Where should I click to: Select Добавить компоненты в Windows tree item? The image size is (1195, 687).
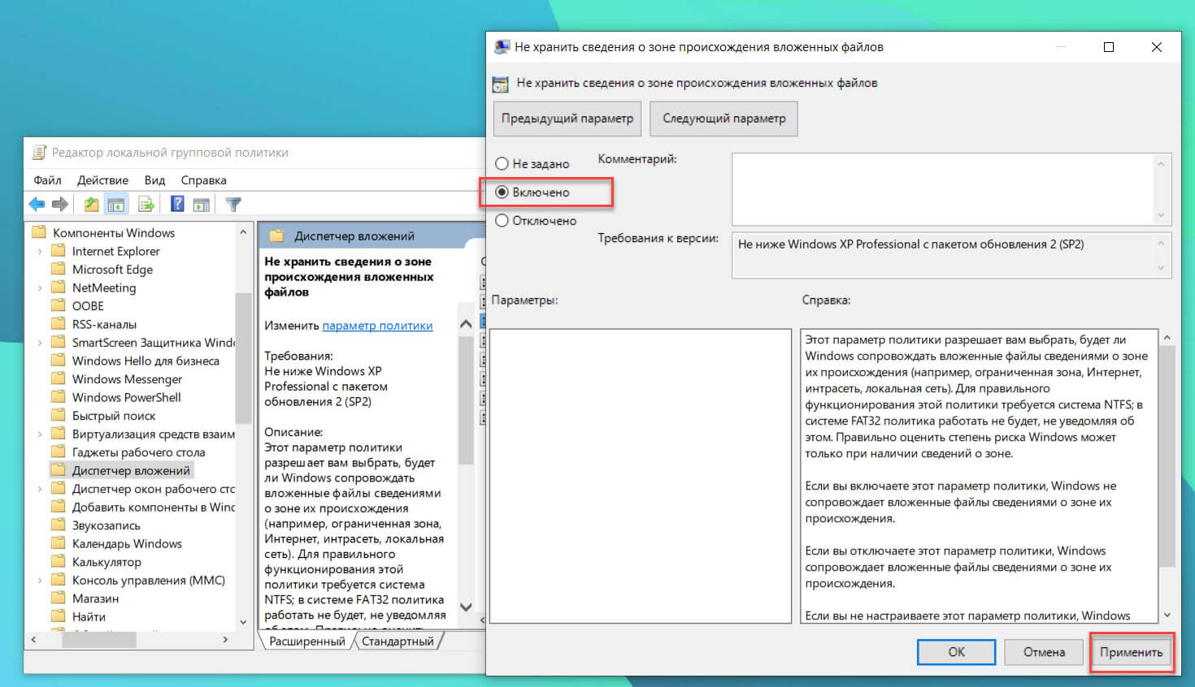153,507
